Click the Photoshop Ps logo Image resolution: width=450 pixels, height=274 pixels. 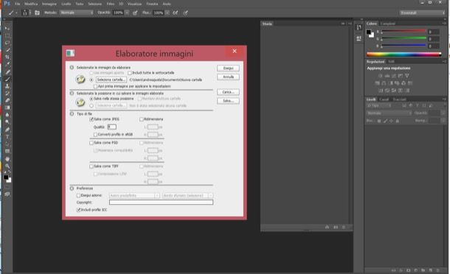click(x=7, y=4)
